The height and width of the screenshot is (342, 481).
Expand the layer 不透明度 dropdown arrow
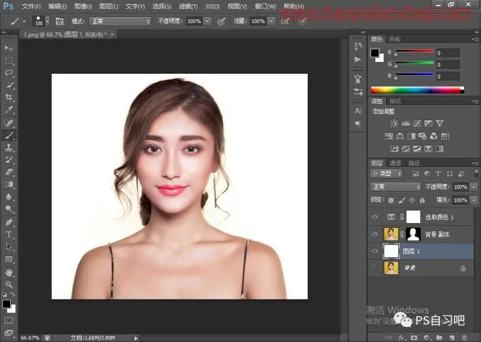pyautogui.click(x=474, y=186)
